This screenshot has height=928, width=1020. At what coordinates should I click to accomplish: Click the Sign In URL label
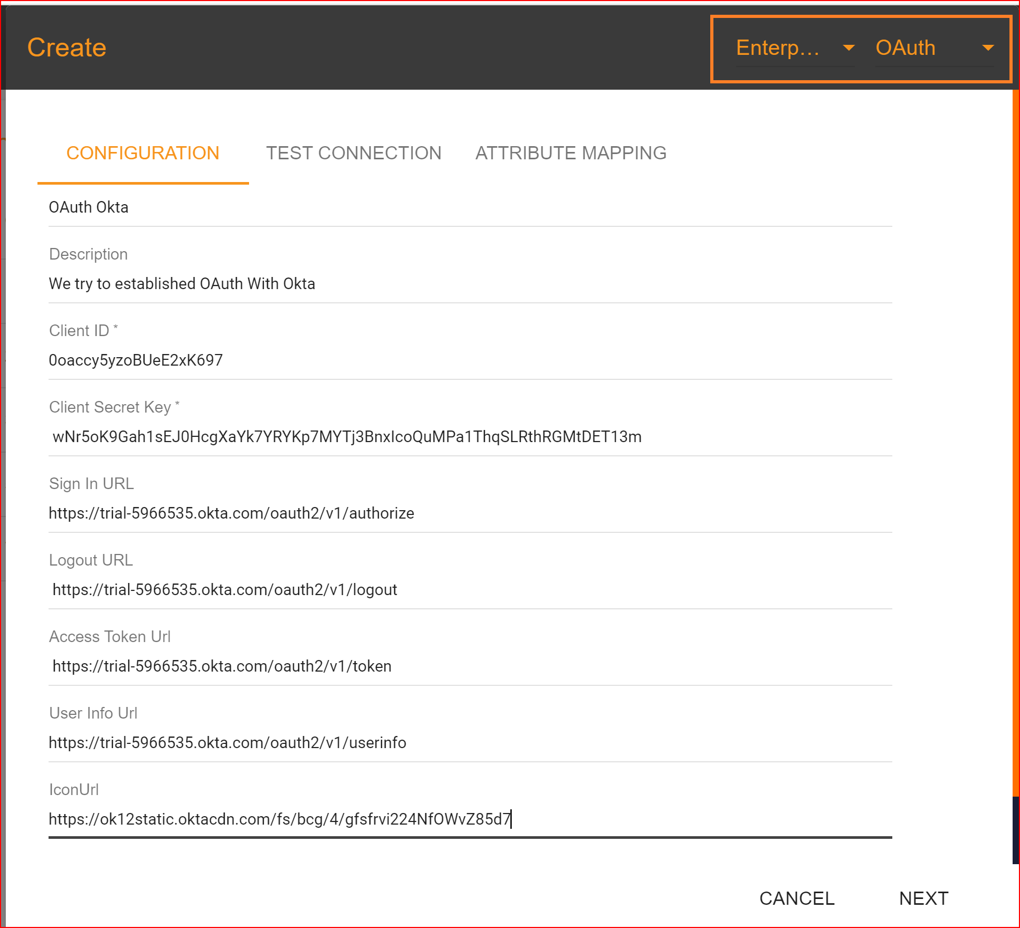click(x=91, y=484)
